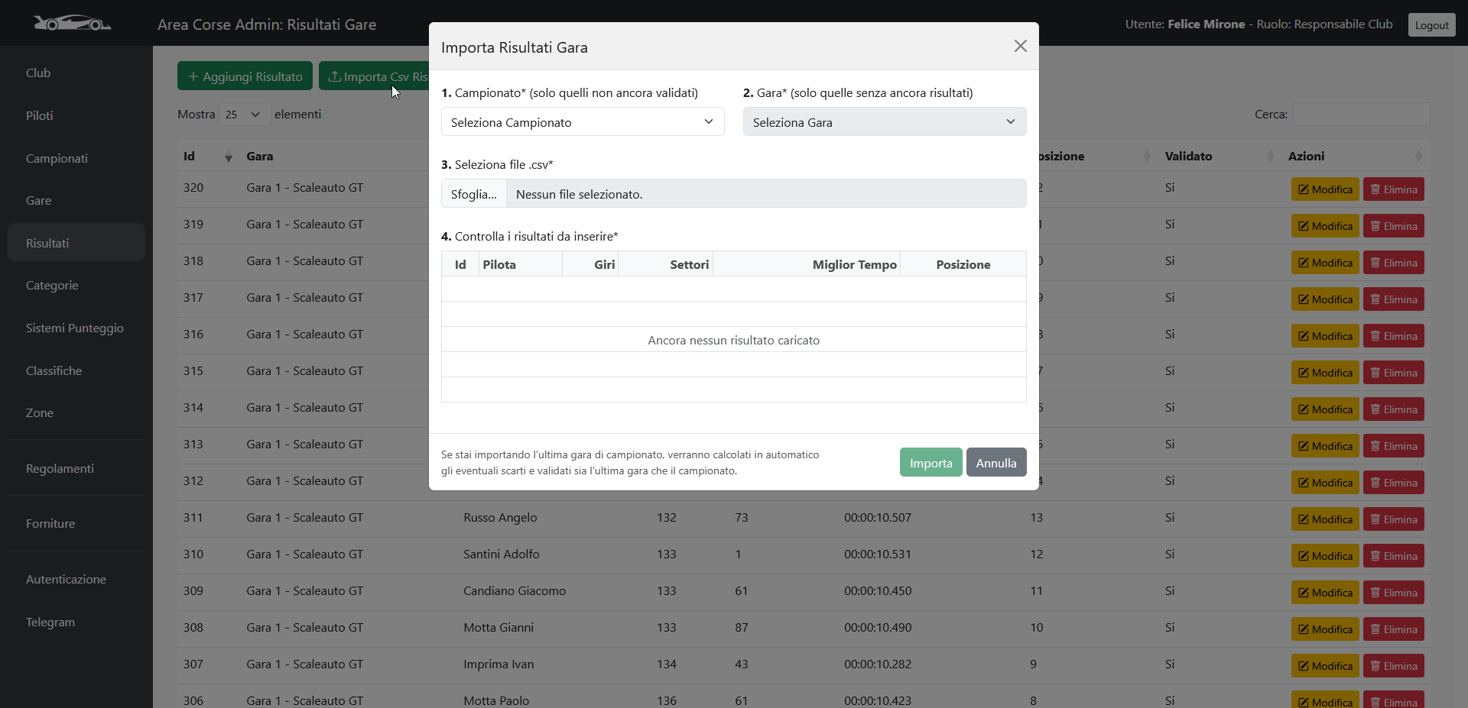The height and width of the screenshot is (708, 1468).
Task: Click Elimina trash button for row 311
Action: [x=1393, y=519]
